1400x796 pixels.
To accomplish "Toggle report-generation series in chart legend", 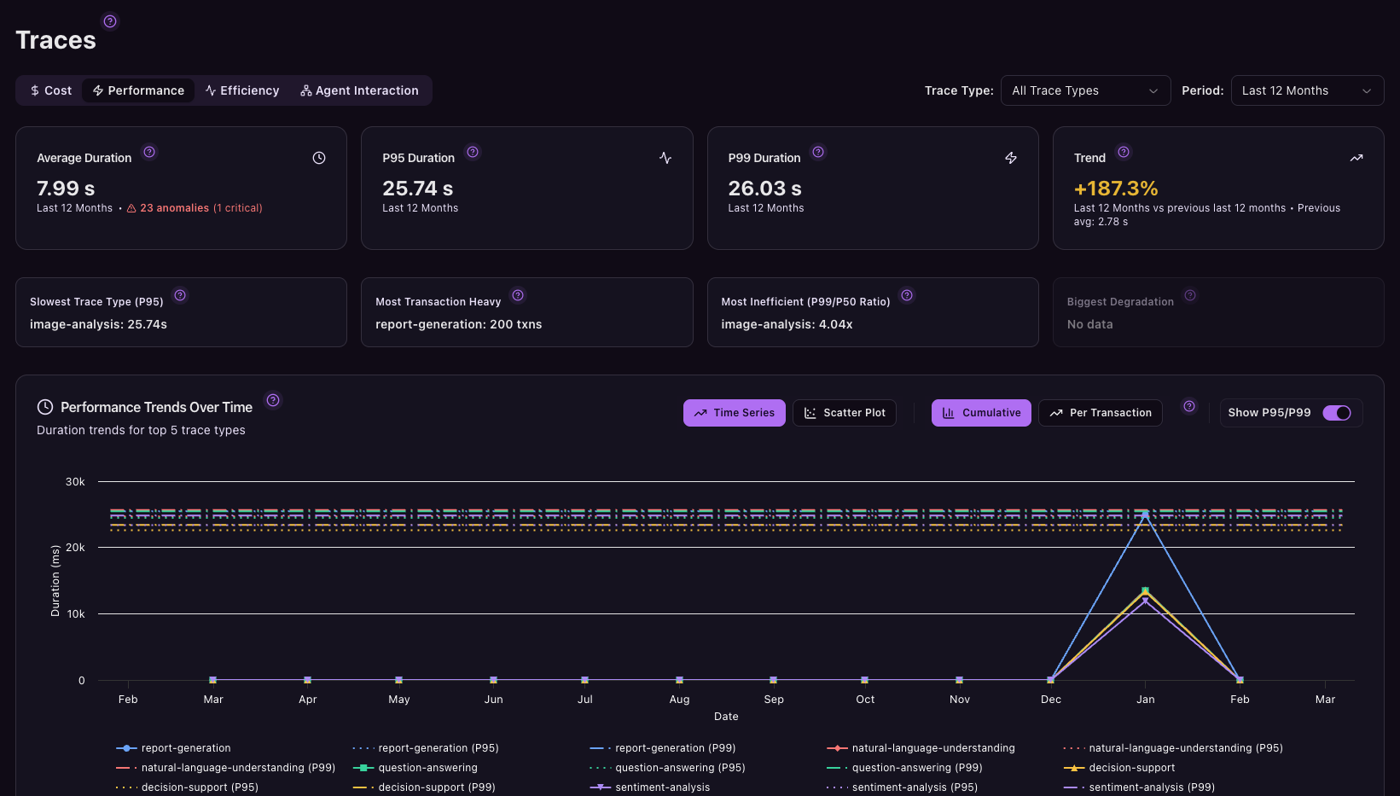I will [x=185, y=748].
